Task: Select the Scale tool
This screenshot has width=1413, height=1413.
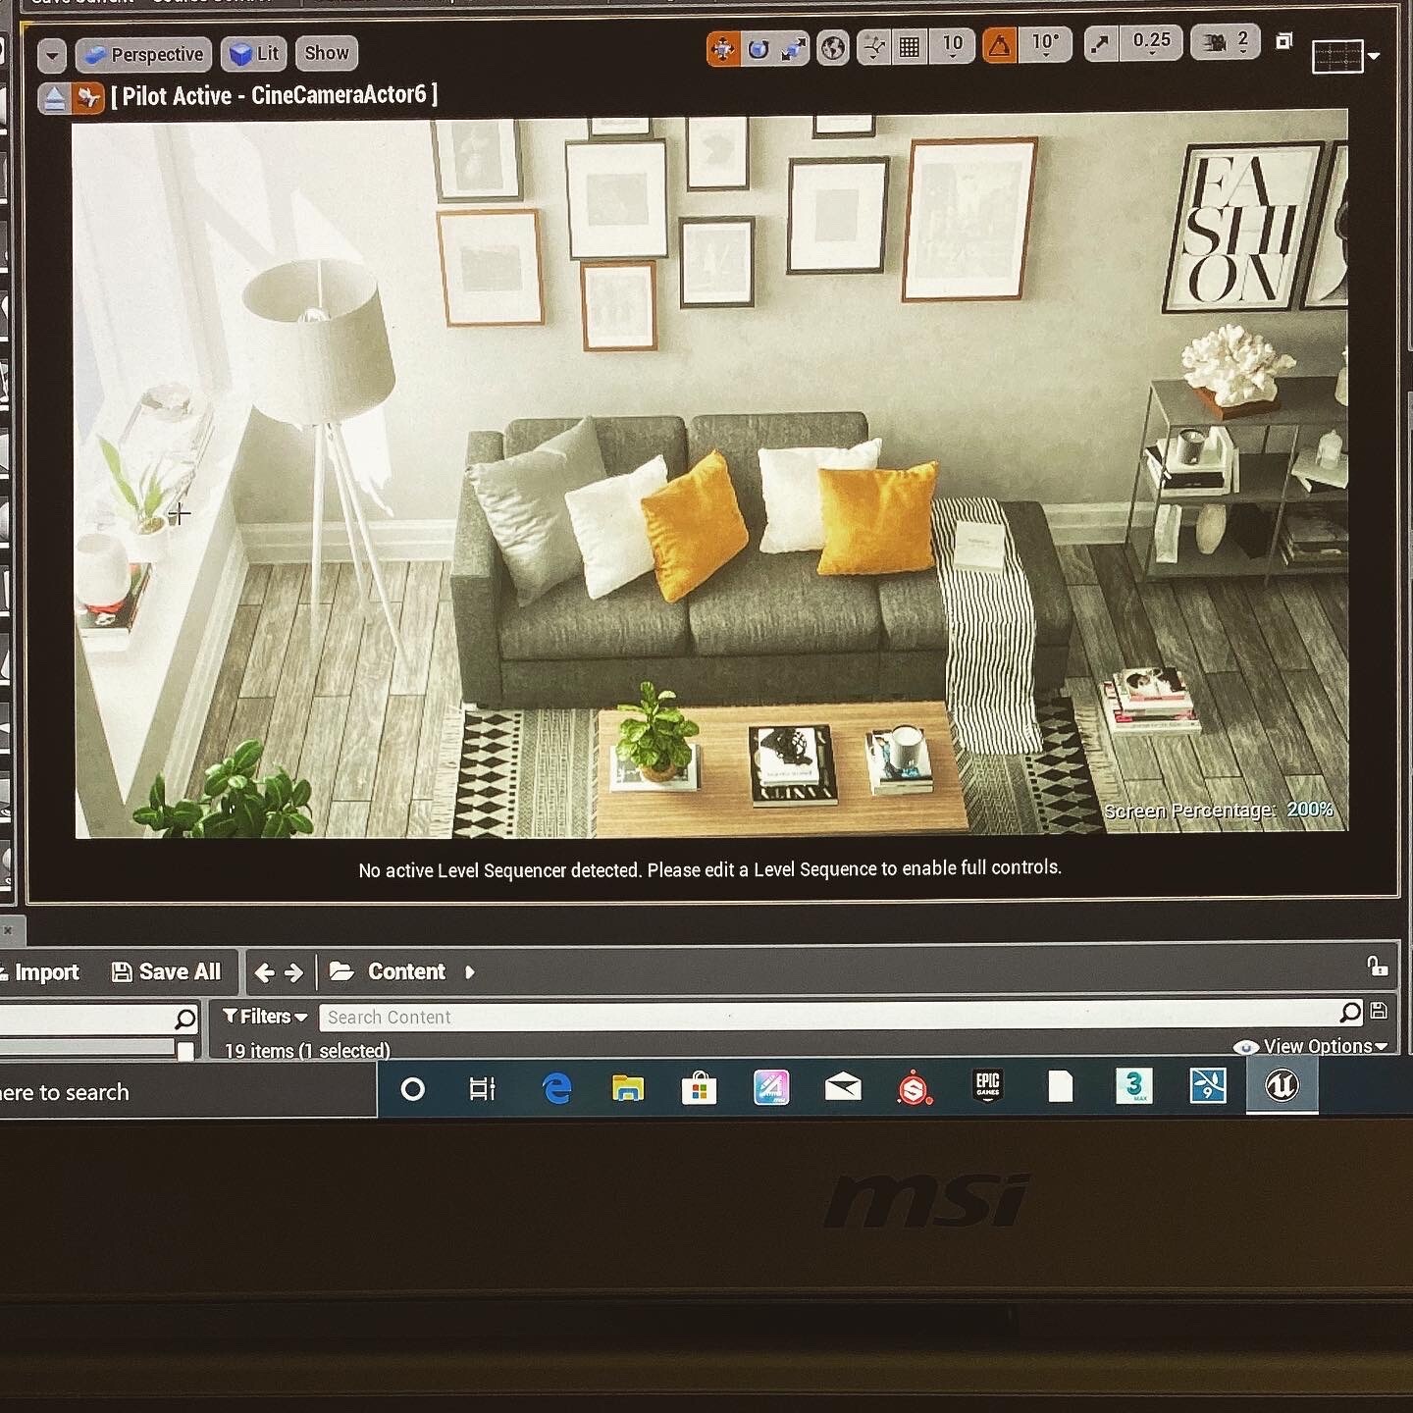Action: (x=793, y=45)
